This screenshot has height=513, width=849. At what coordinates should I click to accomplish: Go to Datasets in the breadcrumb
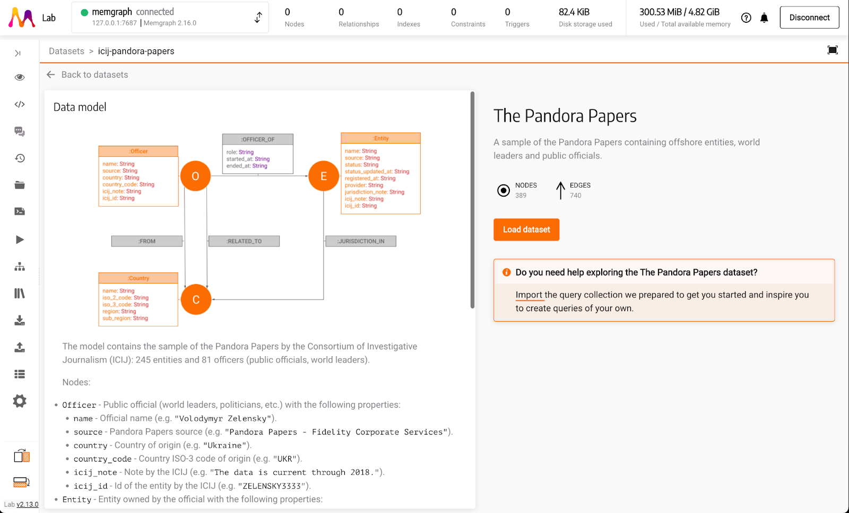tap(66, 51)
